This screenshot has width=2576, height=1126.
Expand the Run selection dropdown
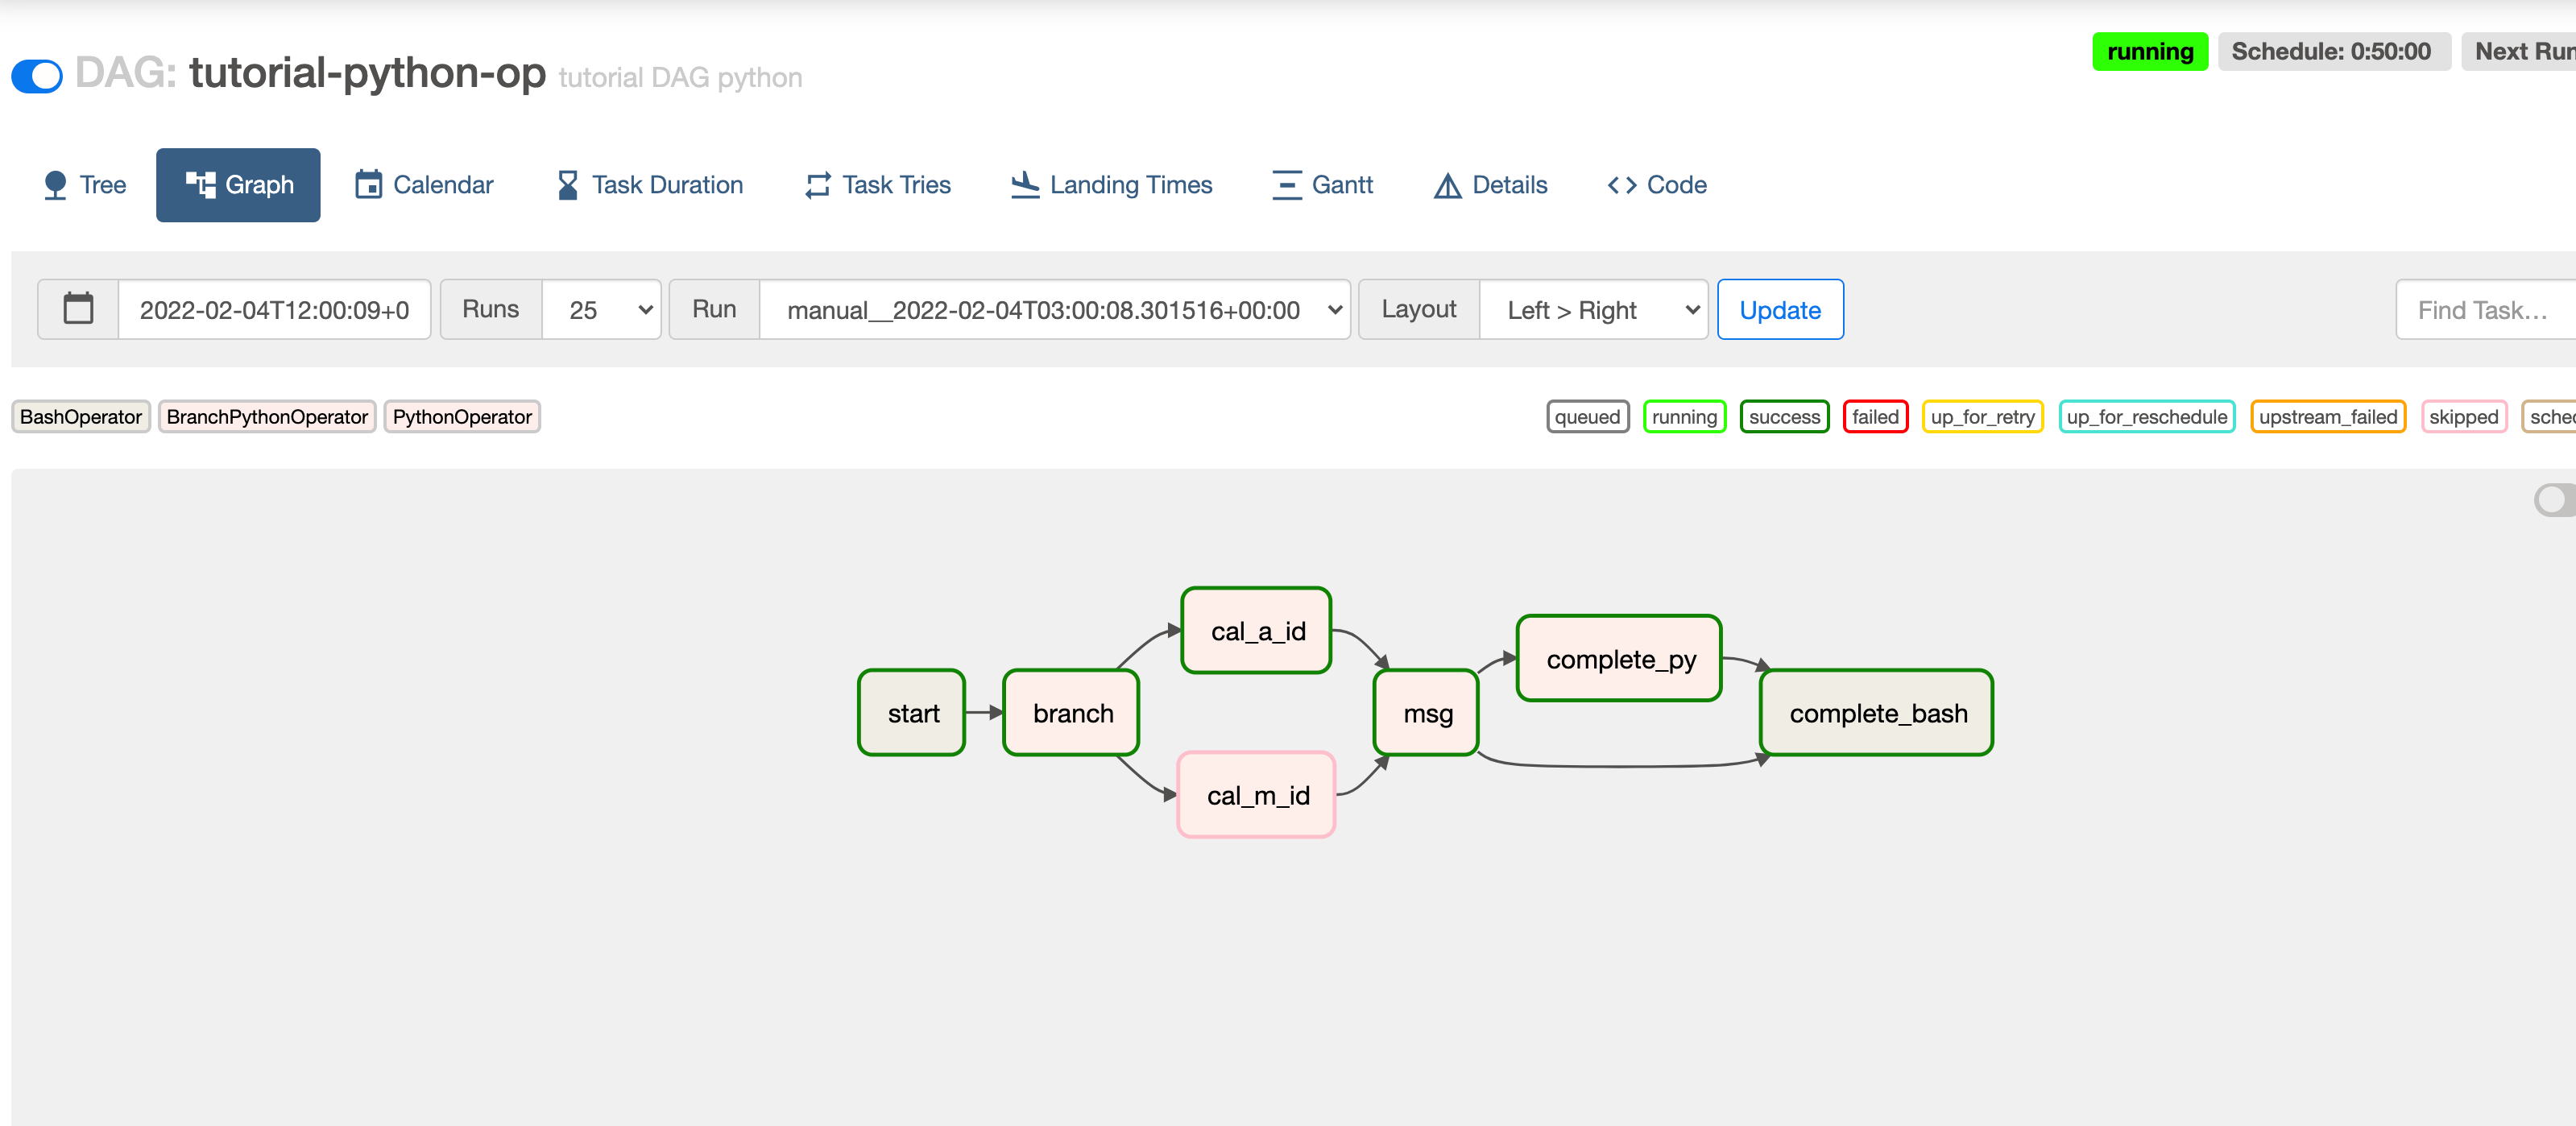1054,310
